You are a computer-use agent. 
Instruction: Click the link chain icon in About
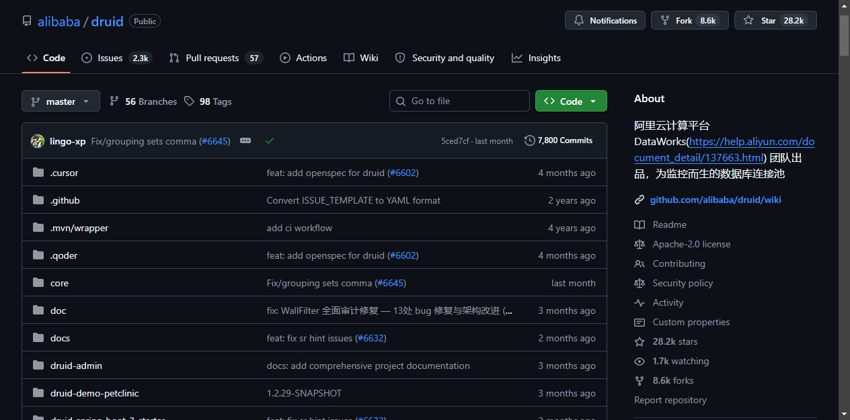tap(640, 200)
